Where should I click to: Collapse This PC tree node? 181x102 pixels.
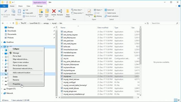[x=2, y=46]
